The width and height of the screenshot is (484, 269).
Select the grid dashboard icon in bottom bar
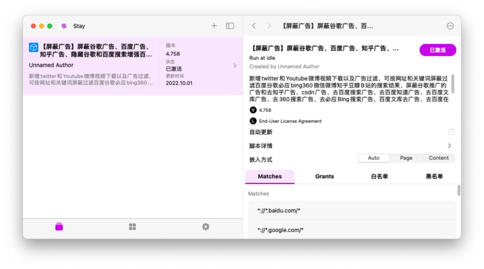tap(132, 227)
